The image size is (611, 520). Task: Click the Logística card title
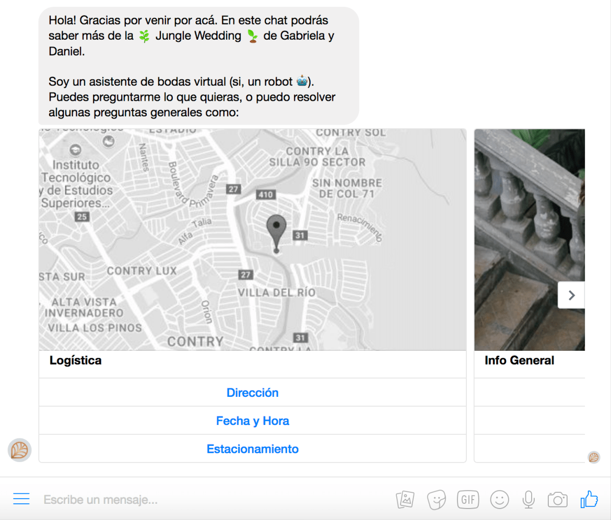tap(75, 360)
